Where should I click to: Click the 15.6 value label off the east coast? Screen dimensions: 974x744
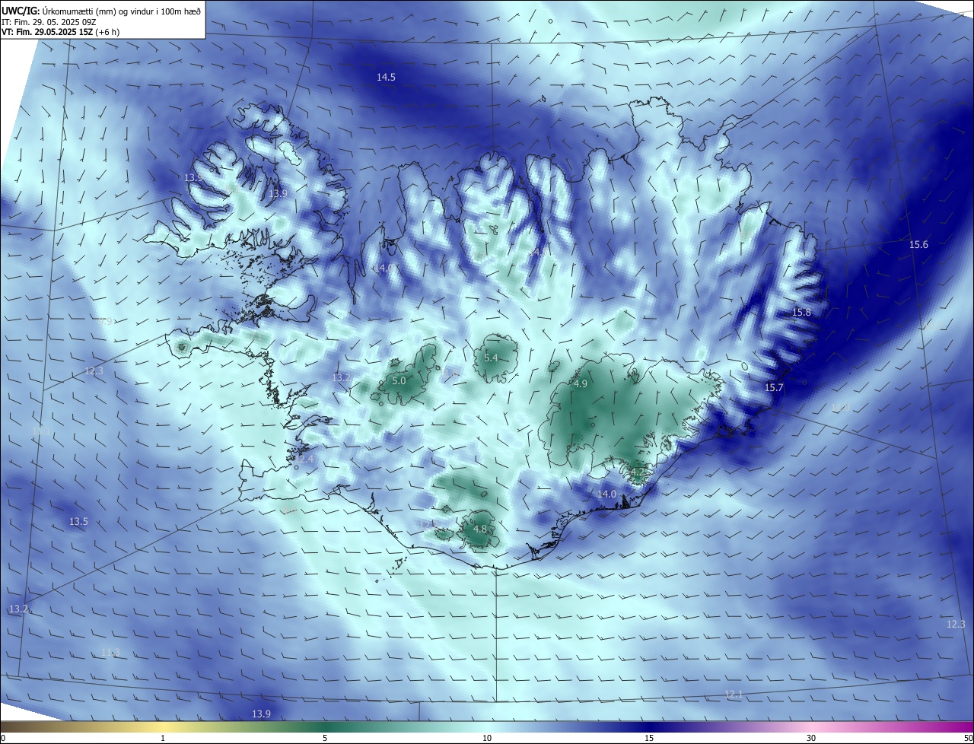click(x=918, y=245)
